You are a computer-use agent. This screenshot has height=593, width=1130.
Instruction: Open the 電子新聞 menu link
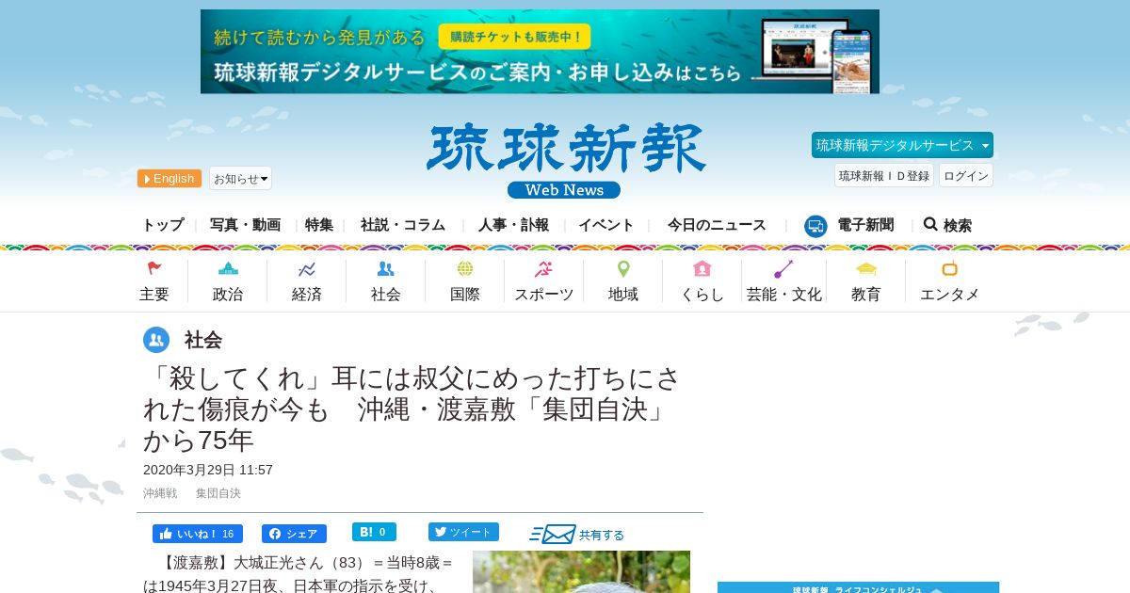tap(865, 225)
